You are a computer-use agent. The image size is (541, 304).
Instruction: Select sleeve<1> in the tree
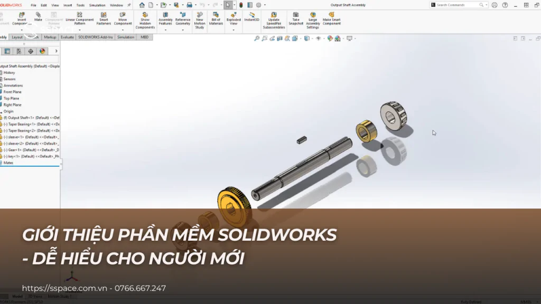point(30,137)
